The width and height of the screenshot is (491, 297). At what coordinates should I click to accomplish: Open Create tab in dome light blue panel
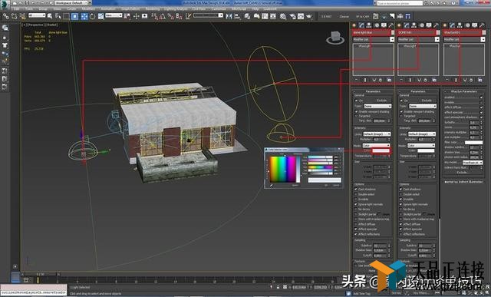354,25
